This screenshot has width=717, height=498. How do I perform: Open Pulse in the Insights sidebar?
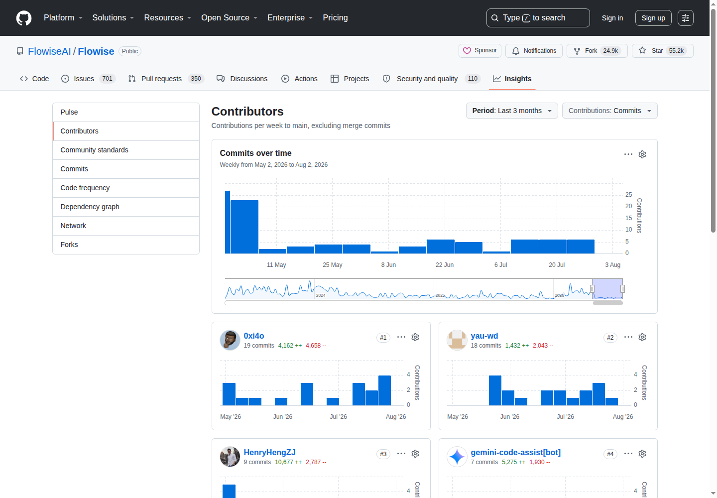(126, 112)
